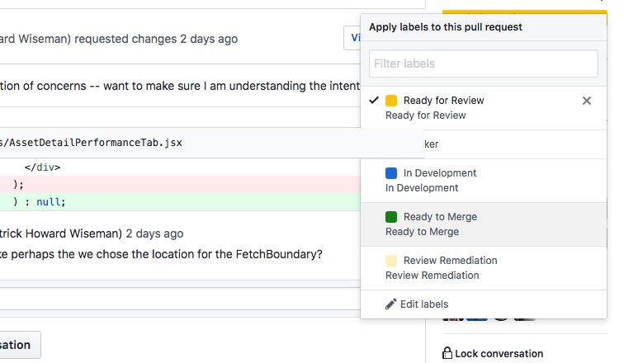Image resolution: width=638 pixels, height=363 pixels.
Task: Click the 'Ready for Review' description text
Action: pyautogui.click(x=426, y=115)
